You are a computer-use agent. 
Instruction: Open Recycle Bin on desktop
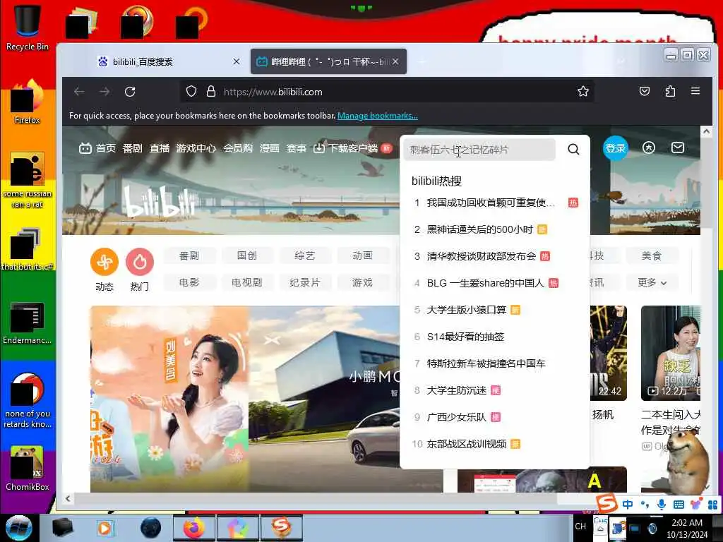coord(28,28)
